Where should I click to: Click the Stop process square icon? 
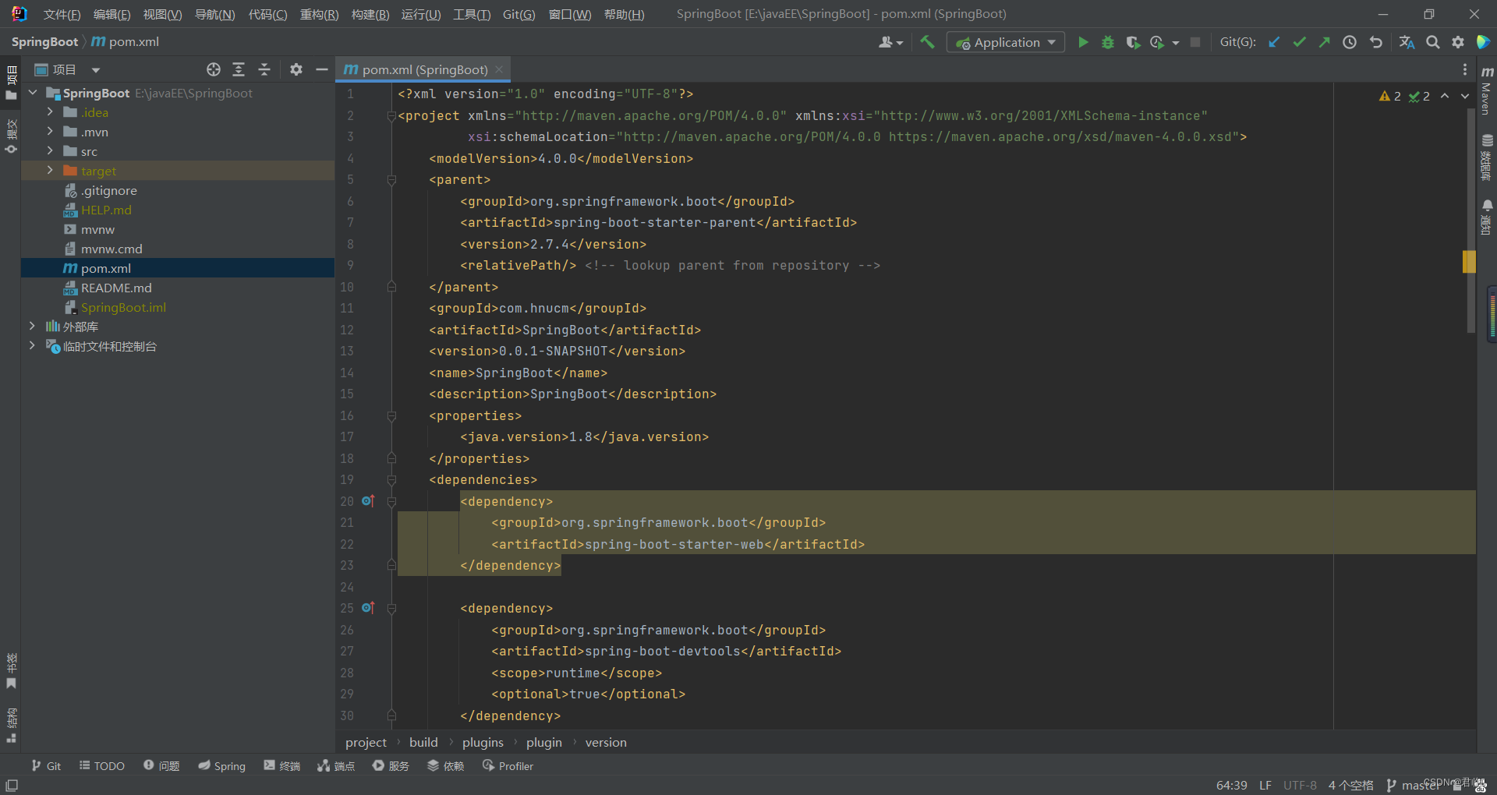tap(1195, 42)
